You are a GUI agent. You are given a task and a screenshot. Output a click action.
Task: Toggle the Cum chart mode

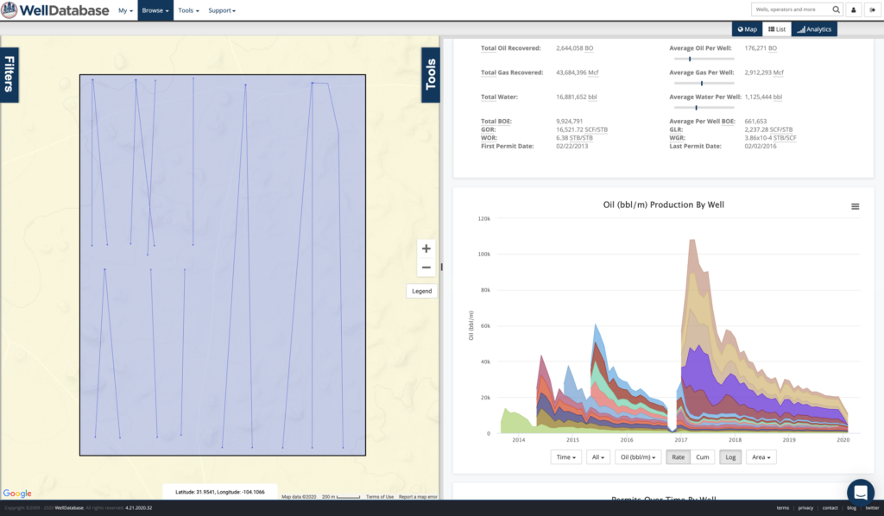pyautogui.click(x=703, y=456)
